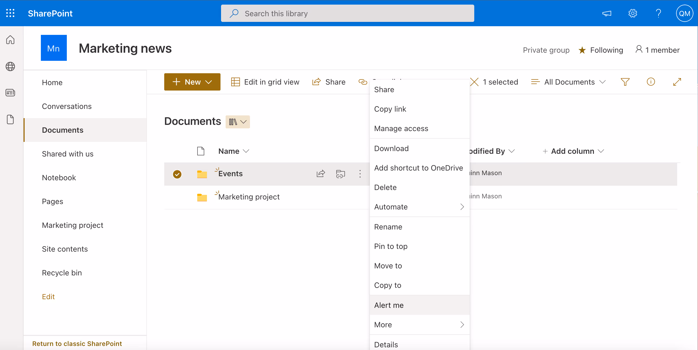Open the Documents library view switcher

pyautogui.click(x=238, y=122)
